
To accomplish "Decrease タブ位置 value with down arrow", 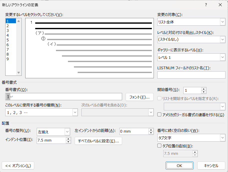I will pyautogui.click(x=195, y=155).
